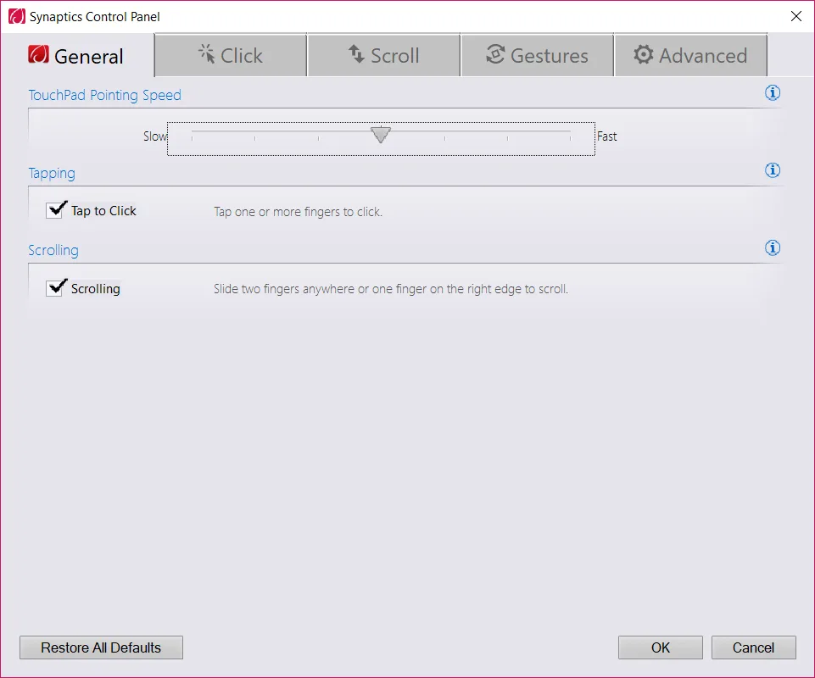Open the Scrolling section info icon
The height and width of the screenshot is (678, 815).
click(773, 247)
